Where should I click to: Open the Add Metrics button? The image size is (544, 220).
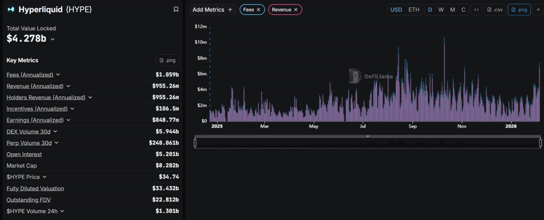pyautogui.click(x=212, y=10)
